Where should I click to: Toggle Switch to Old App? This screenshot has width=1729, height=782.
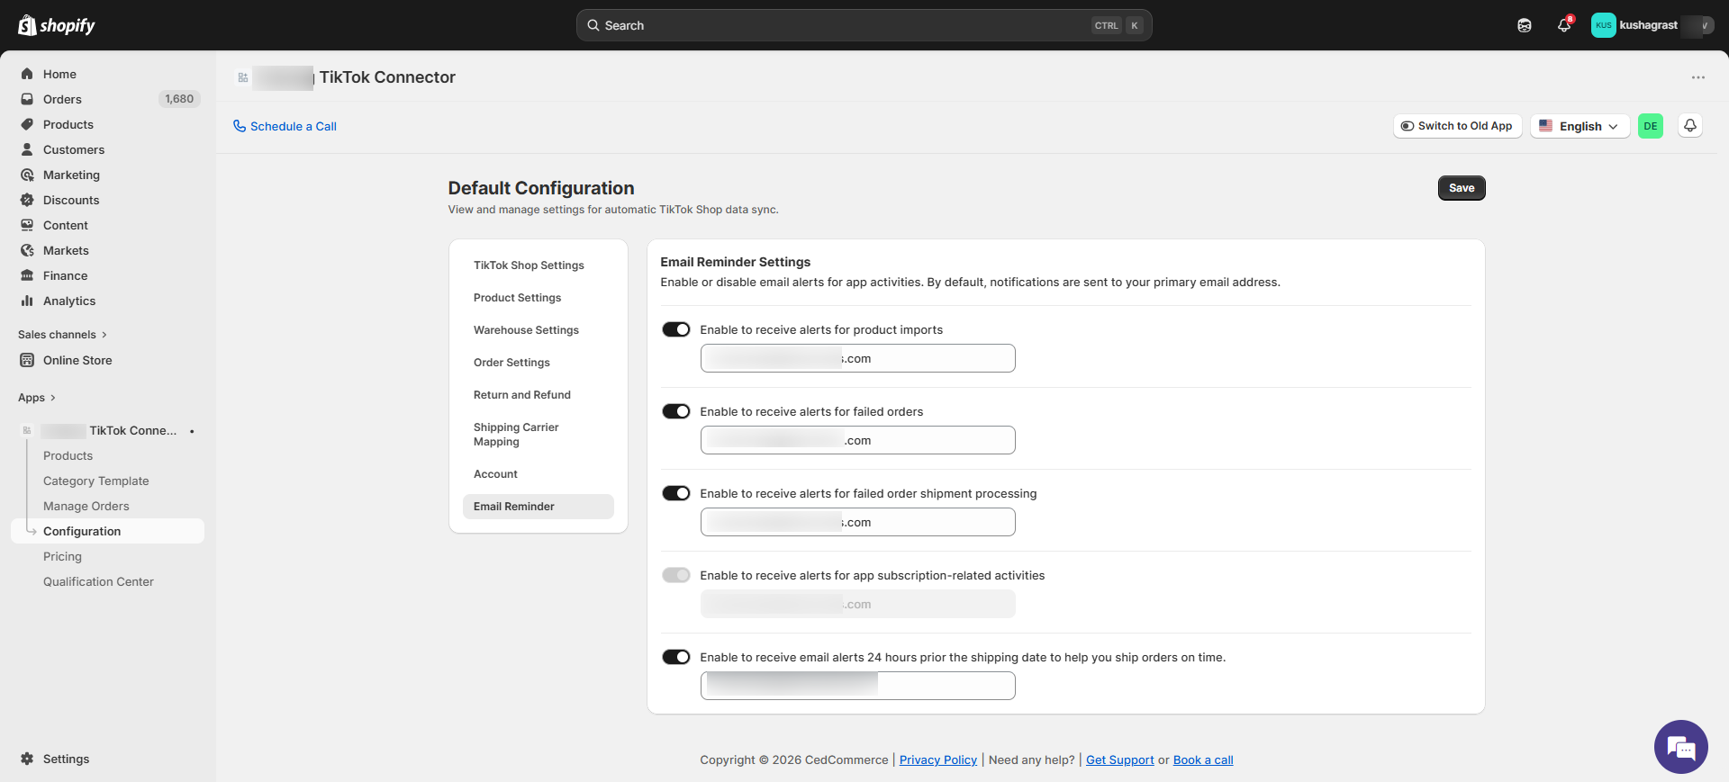coord(1457,126)
